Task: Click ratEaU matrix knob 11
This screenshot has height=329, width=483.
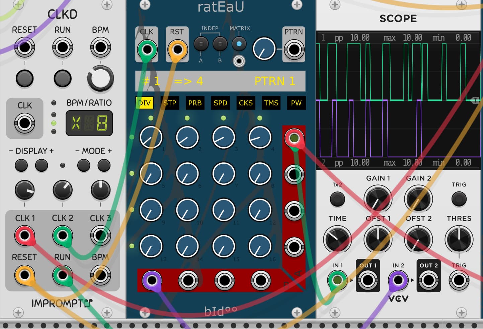Action: click(x=224, y=210)
